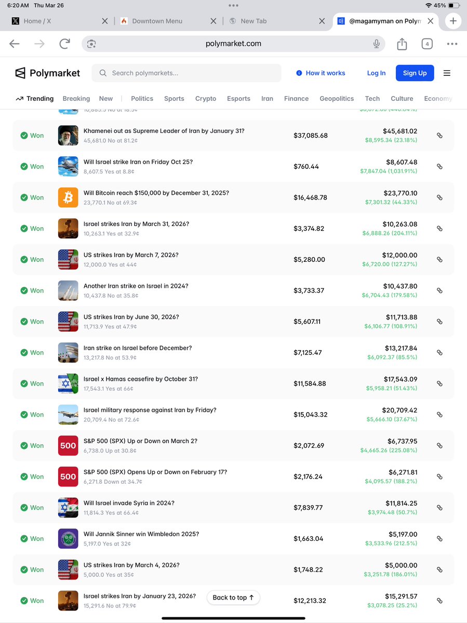Copy link icon for Bitcoin $150,000 row

[x=439, y=197]
